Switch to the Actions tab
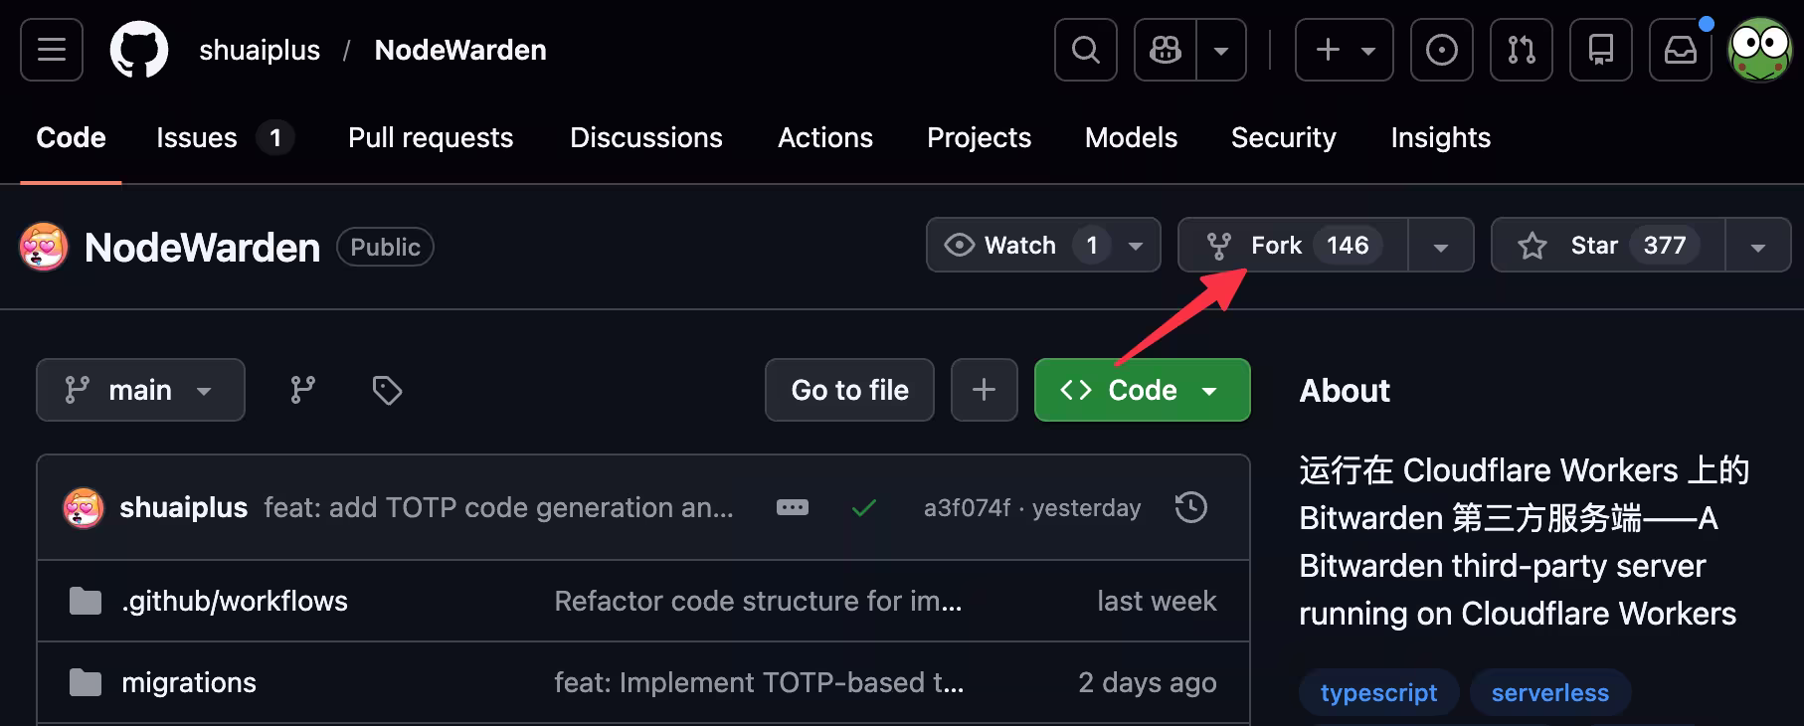1804x726 pixels. click(x=824, y=137)
